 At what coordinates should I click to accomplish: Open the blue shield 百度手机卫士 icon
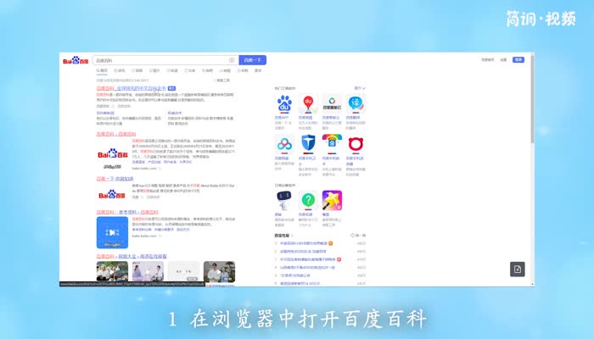308,142
